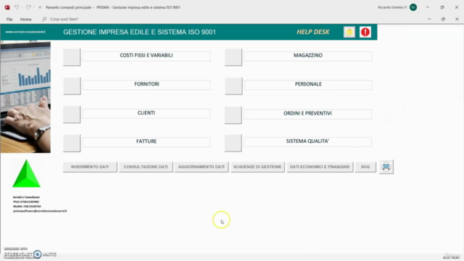Image resolution: width=464 pixels, height=261 pixels.
Task: Click the inner form minimize button
Action: pyautogui.click(x=429, y=19)
